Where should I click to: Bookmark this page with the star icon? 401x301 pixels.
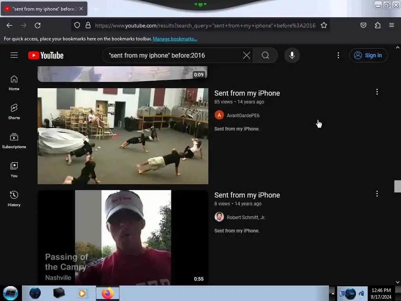(324, 25)
